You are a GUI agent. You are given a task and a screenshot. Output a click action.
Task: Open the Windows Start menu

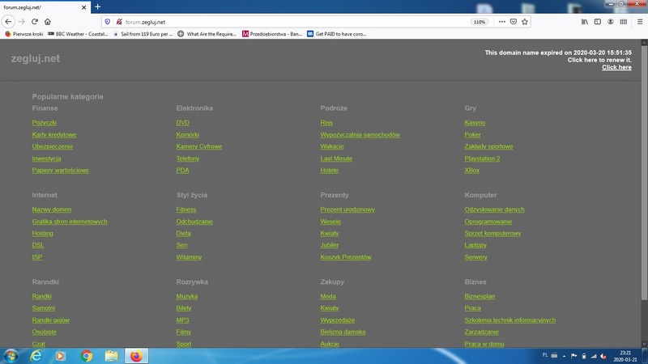click(x=11, y=355)
